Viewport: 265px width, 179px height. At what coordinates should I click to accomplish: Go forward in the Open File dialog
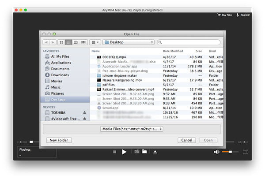click(x=53, y=42)
